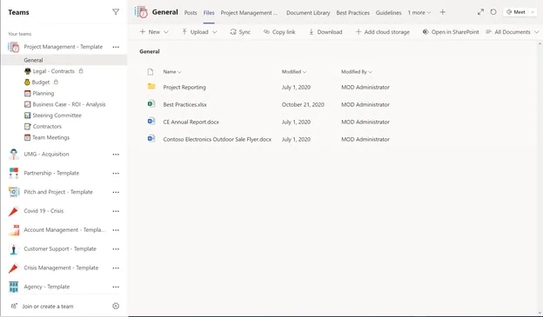
Task: Click the manage teams gear icon
Action: click(x=116, y=306)
